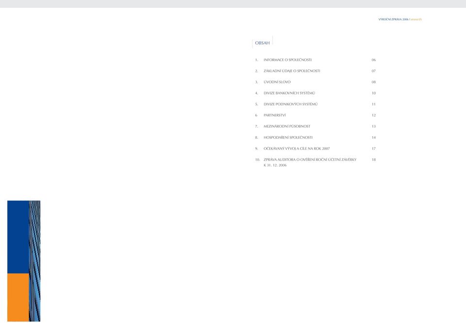Click page number 06 in contents

coord(374,60)
